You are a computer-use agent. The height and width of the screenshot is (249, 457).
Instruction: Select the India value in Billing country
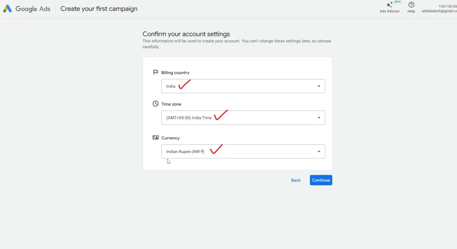pos(171,86)
